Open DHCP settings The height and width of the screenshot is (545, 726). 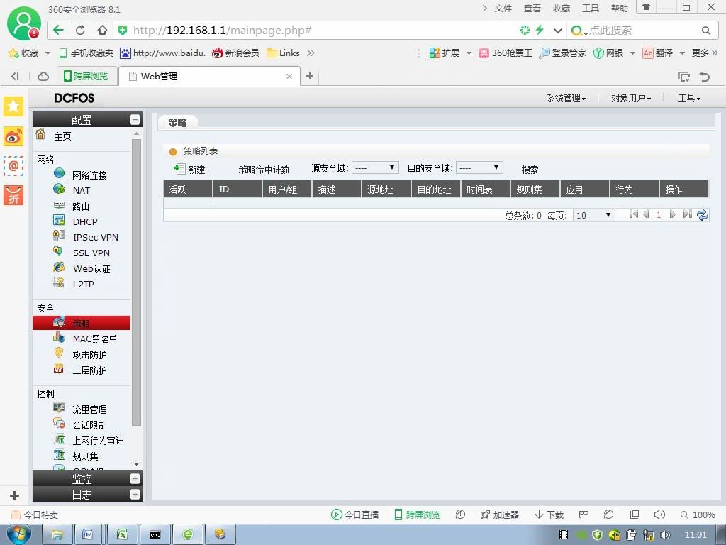click(x=85, y=221)
